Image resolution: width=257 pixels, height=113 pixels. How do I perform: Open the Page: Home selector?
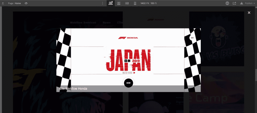[x=15, y=3]
